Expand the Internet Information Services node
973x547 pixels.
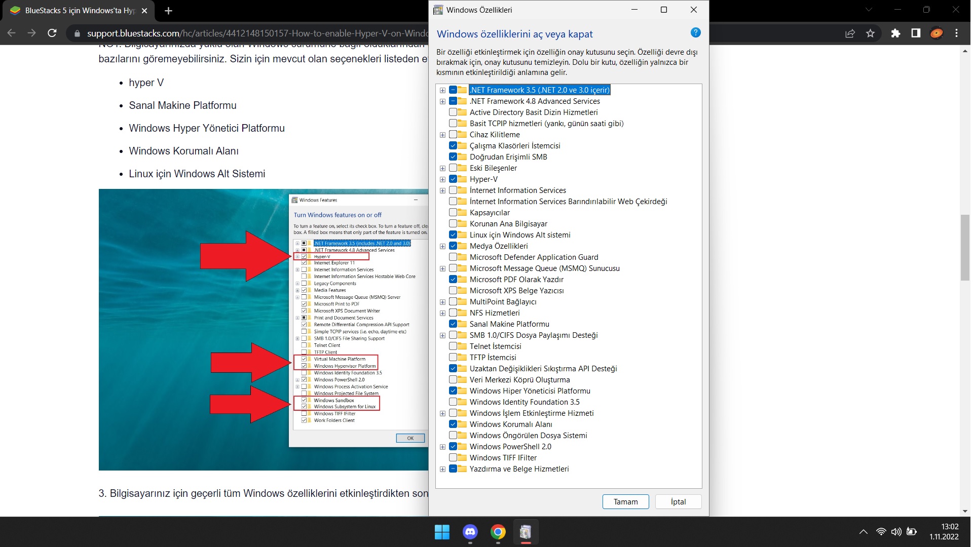[442, 191]
